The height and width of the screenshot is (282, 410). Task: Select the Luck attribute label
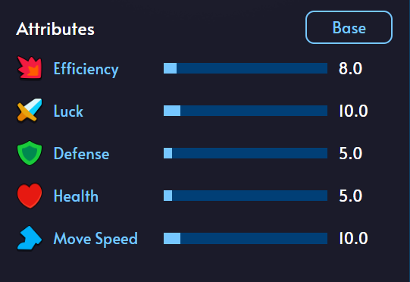coord(68,111)
